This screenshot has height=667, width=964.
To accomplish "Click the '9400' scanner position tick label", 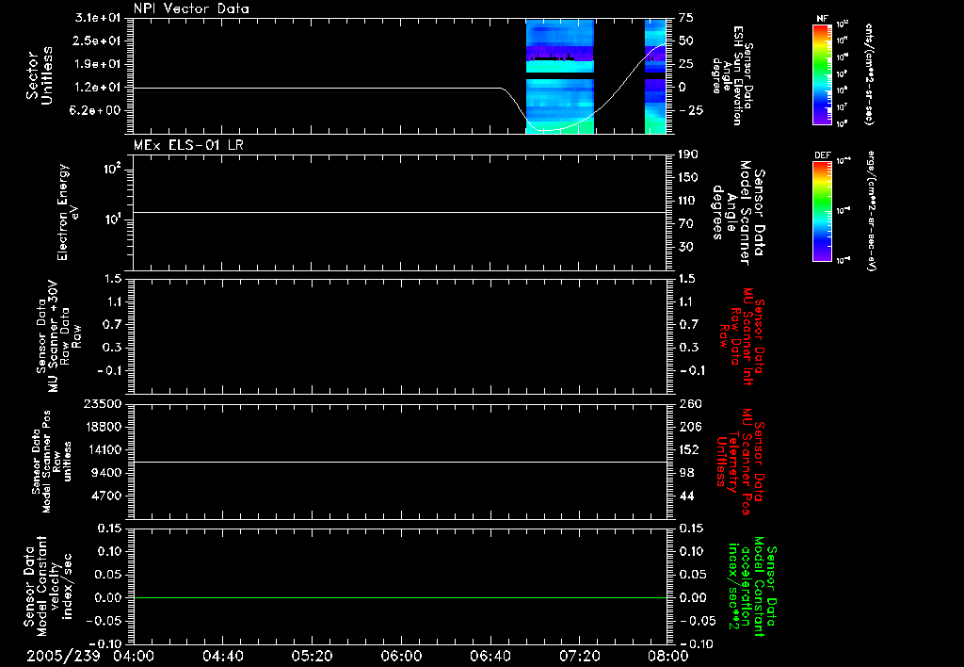I will (x=106, y=473).
